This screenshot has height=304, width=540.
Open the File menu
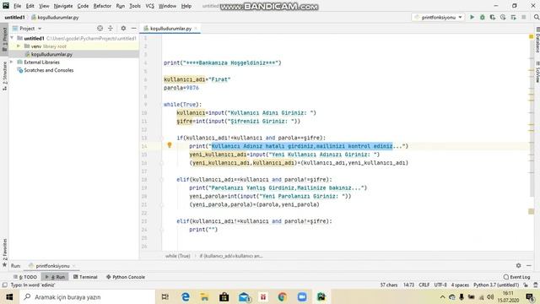(17, 6)
